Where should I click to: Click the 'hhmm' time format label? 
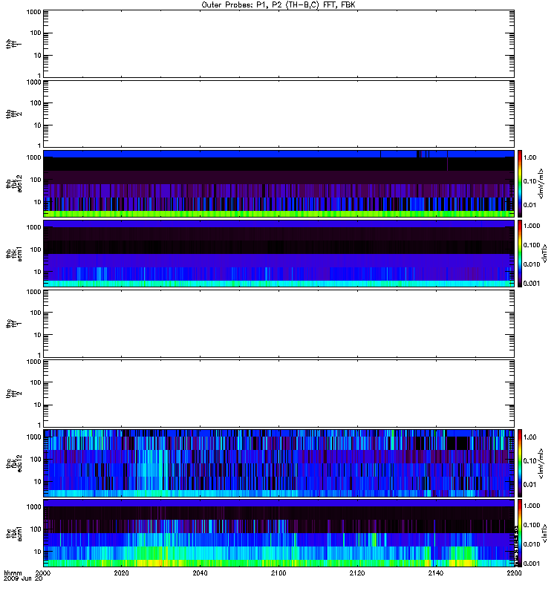13,572
